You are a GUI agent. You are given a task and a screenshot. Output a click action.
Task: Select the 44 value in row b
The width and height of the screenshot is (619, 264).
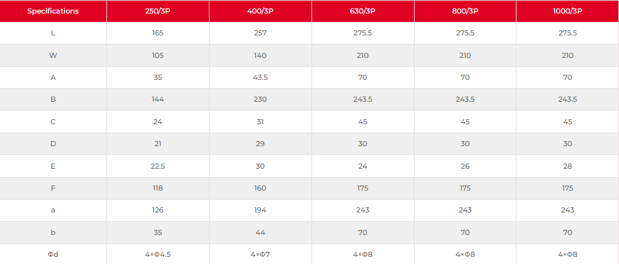pyautogui.click(x=260, y=232)
